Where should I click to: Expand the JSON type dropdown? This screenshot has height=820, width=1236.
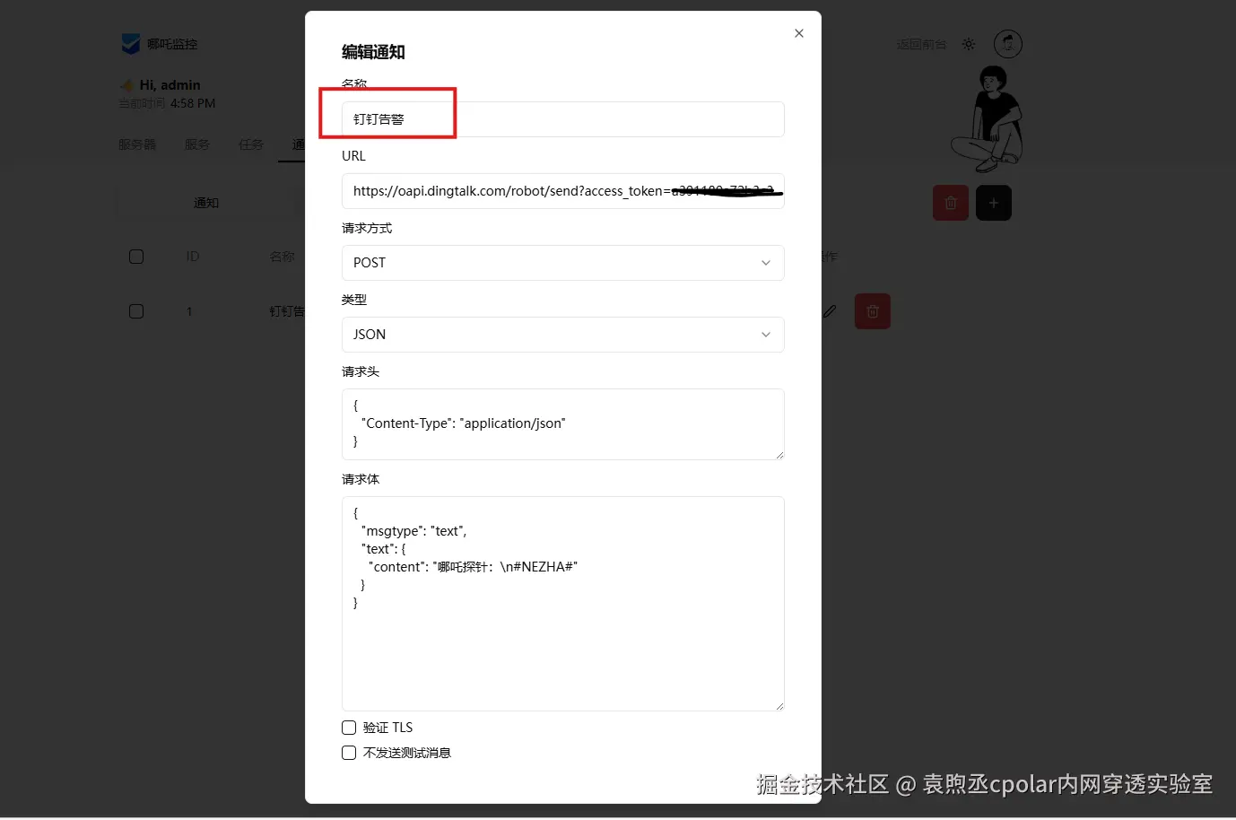(x=563, y=335)
